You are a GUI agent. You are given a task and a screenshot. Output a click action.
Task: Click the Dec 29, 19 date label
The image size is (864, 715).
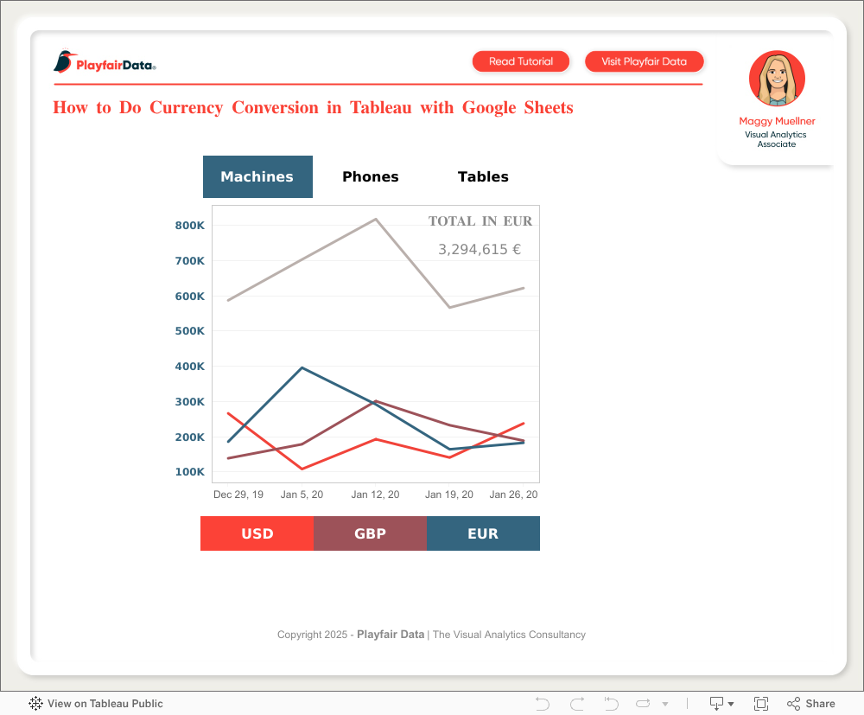tap(238, 495)
